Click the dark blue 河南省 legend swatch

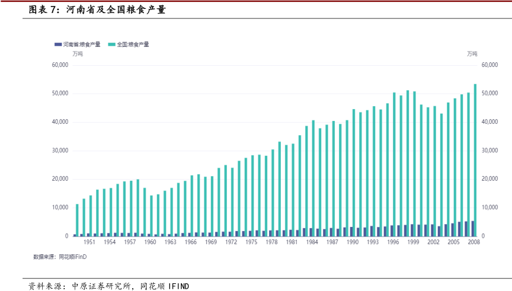click(57, 44)
